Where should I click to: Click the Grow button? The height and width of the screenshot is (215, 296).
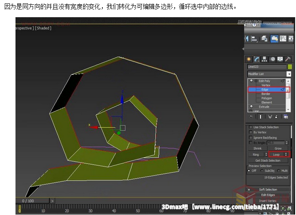(x=278, y=148)
